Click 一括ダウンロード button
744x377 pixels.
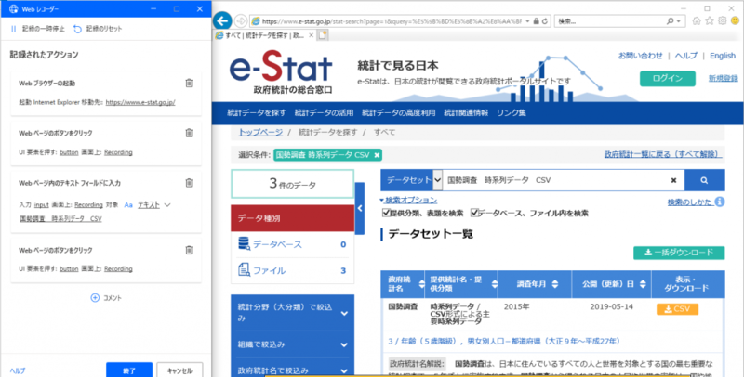click(x=679, y=253)
